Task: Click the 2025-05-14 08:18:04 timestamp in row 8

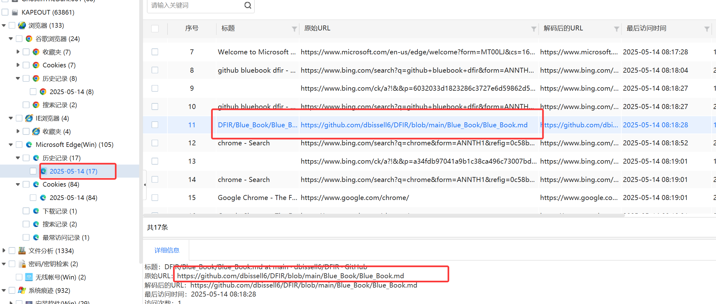Action: (x=655, y=70)
